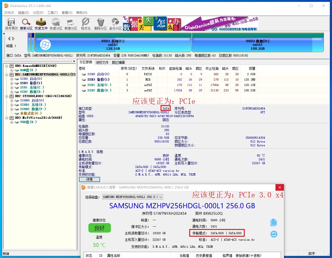Click the Delete Partition (删除分区) icon
The image size is (332, 258).
click(x=101, y=24)
